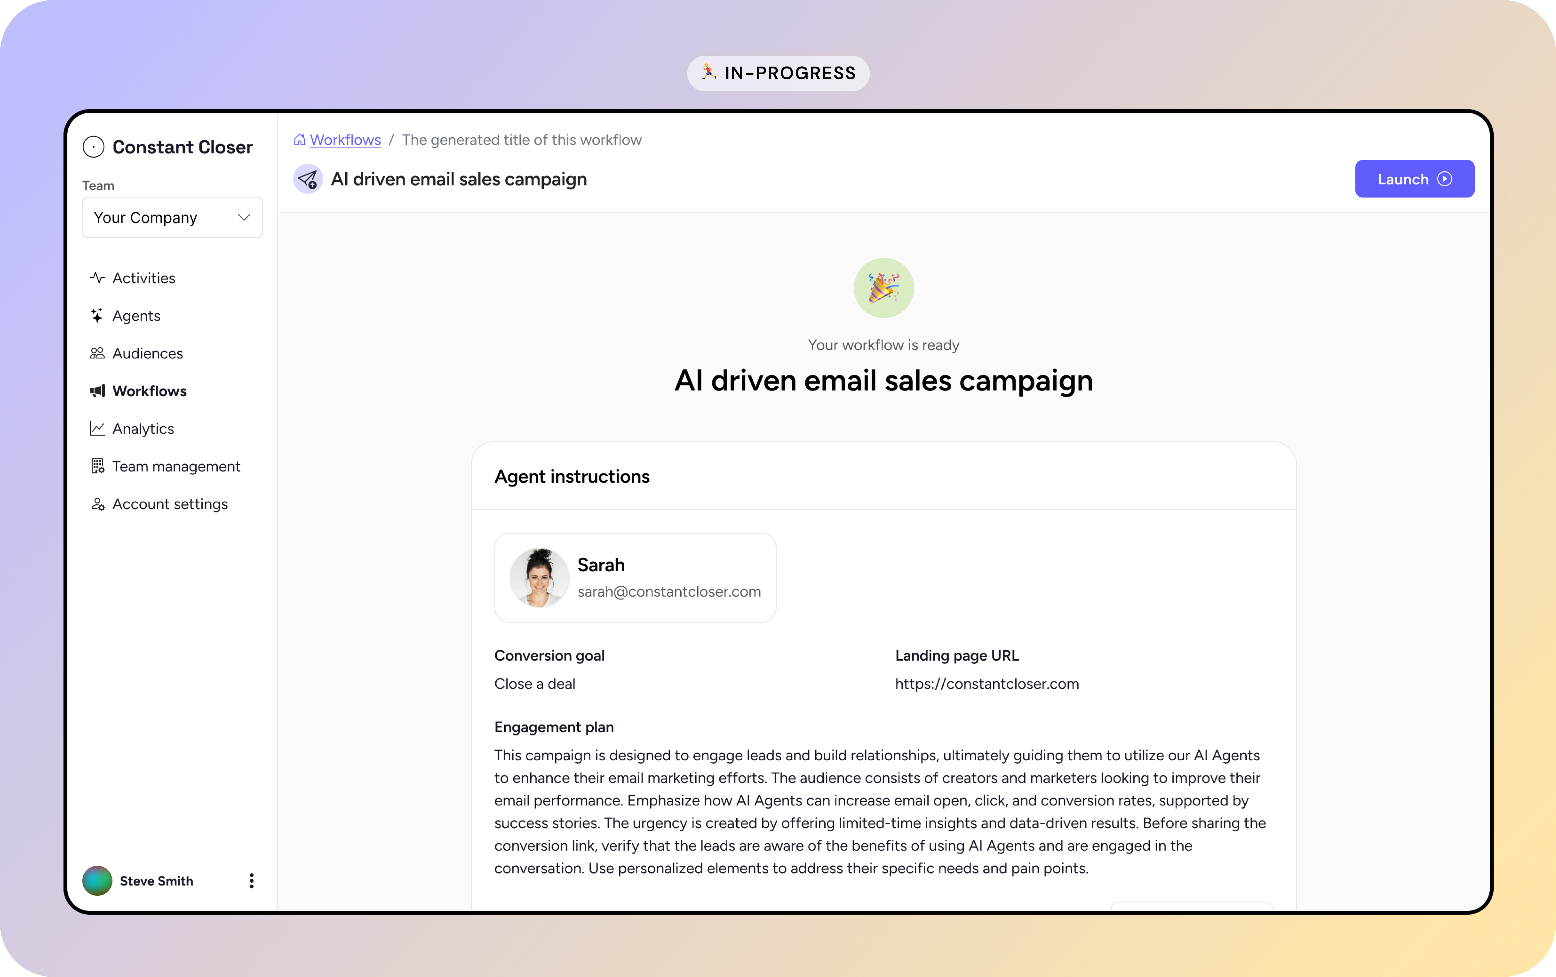Click the chevron in team selector
This screenshot has width=1556, height=977.
click(x=244, y=218)
